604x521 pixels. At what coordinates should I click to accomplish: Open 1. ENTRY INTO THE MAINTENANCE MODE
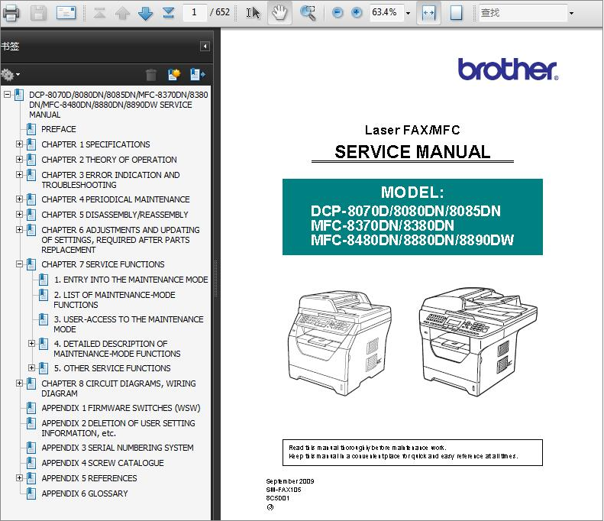coord(131,280)
